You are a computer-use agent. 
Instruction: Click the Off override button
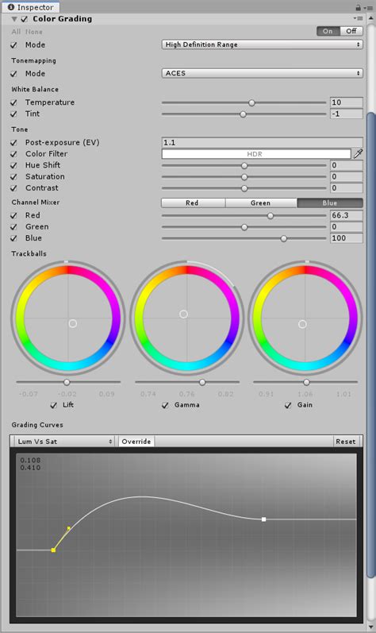coord(351,31)
